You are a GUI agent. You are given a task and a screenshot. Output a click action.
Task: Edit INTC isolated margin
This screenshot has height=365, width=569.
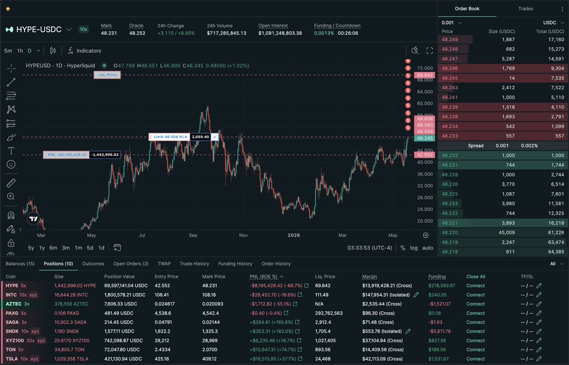click(416, 295)
